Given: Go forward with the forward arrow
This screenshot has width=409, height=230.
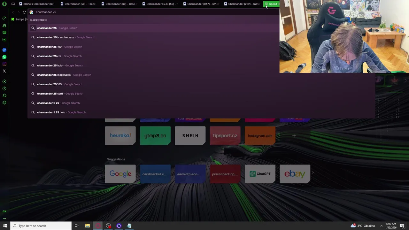Looking at the screenshot, I should 19,12.
